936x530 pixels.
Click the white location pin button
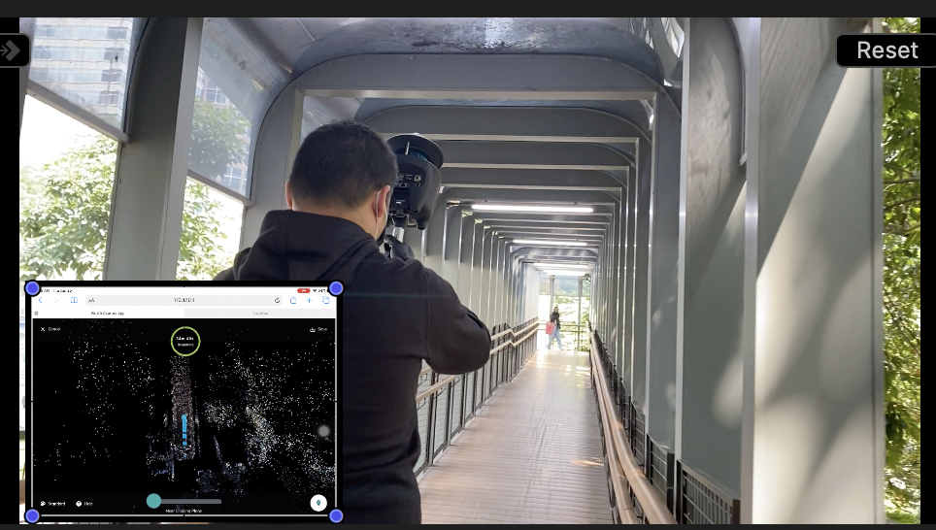[318, 502]
